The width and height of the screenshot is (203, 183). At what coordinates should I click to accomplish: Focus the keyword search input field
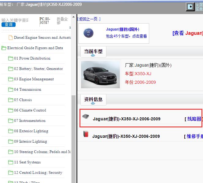pyautogui.click(x=15, y=20)
